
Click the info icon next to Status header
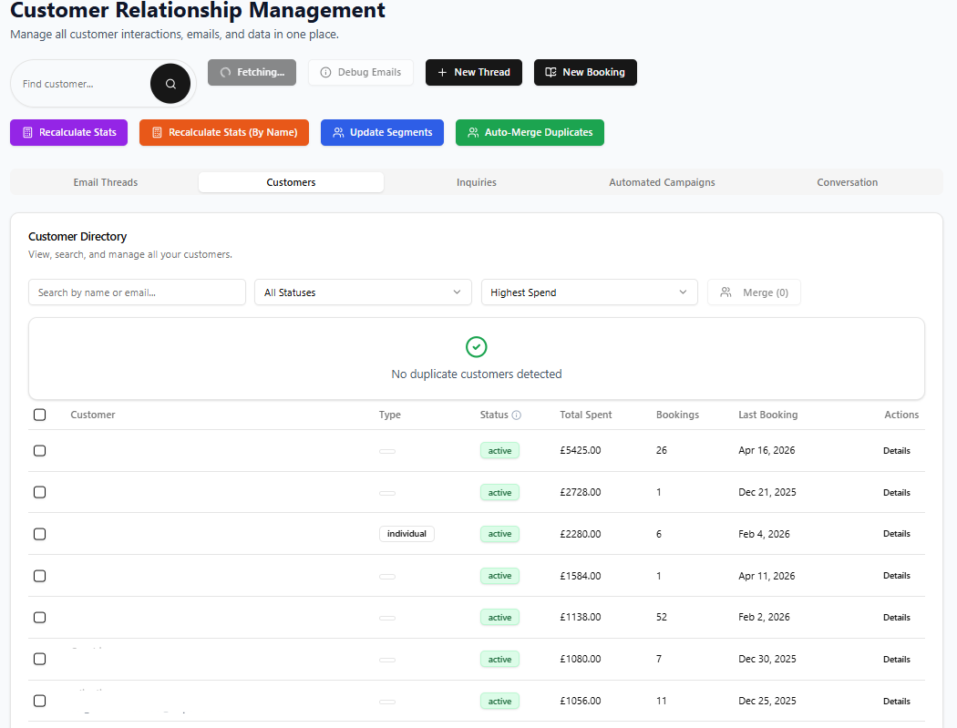tap(517, 415)
